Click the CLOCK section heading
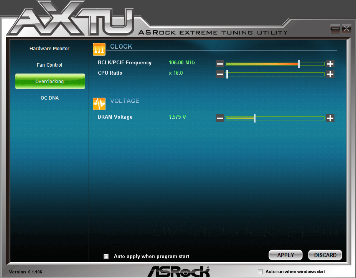The height and width of the screenshot is (278, 356). pyautogui.click(x=121, y=46)
